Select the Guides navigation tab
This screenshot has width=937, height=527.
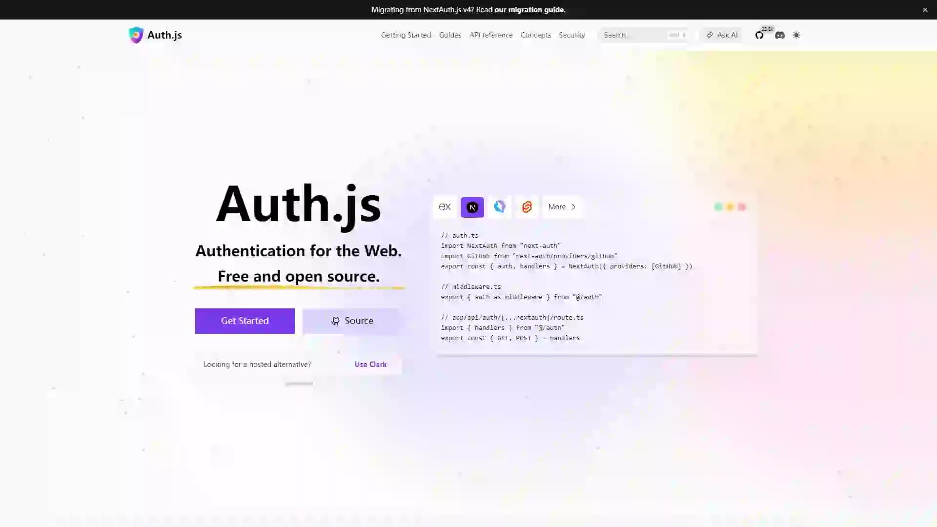(x=450, y=35)
